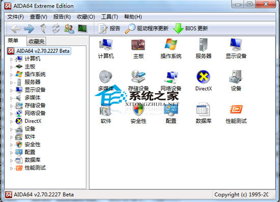Expand the 存储设备 tree node arrow
Screen dimensions: 280x202
(x=11, y=106)
